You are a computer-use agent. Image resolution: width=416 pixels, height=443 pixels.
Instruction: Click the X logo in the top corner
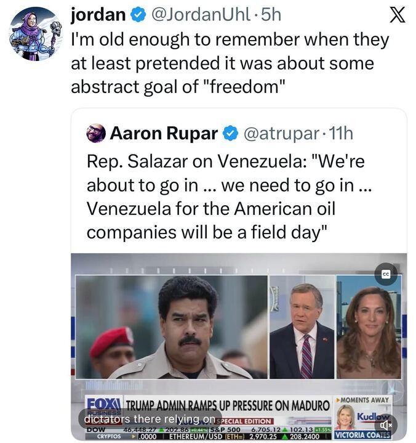(x=398, y=14)
